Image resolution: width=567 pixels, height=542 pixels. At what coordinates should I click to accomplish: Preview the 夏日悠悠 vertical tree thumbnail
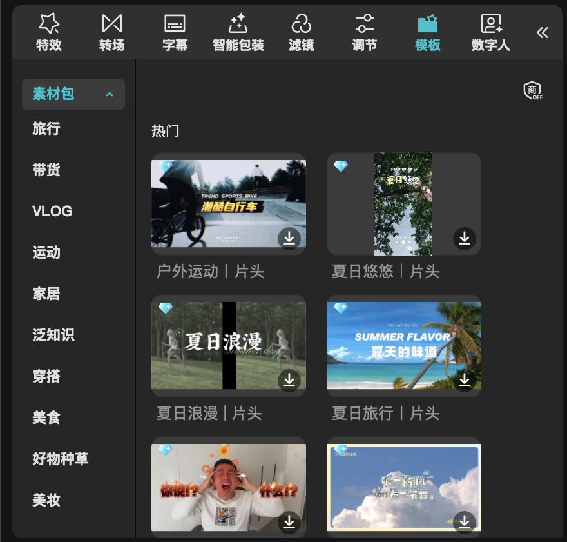[403, 204]
